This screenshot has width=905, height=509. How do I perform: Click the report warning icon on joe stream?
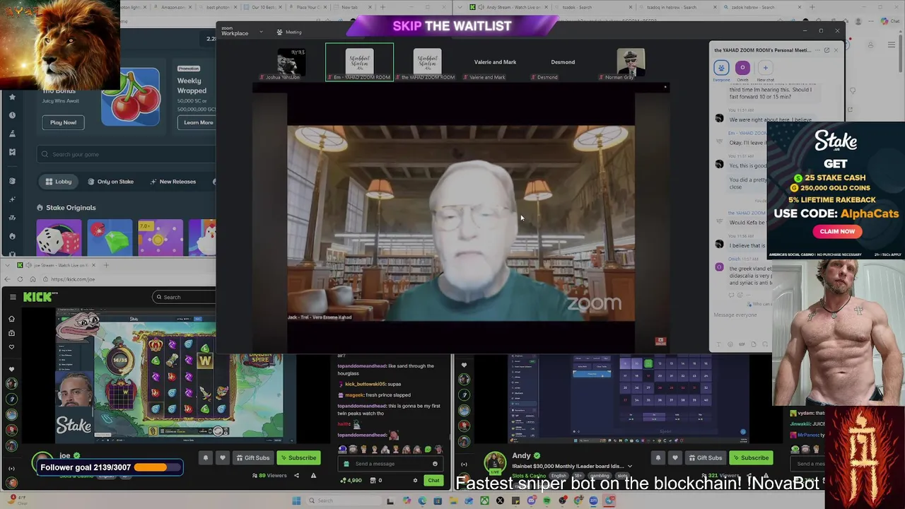313,476
